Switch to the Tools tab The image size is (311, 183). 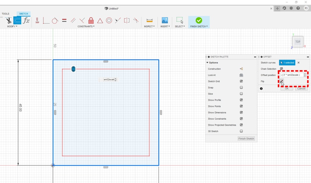click(x=5, y=14)
